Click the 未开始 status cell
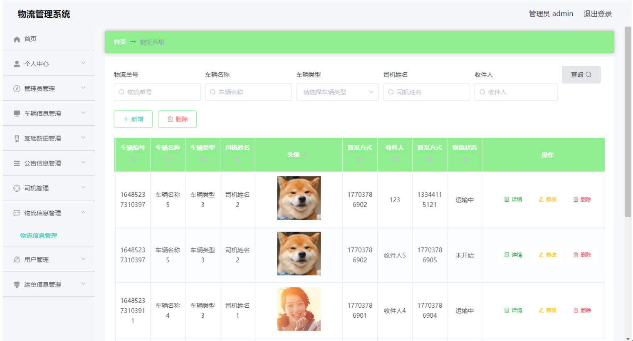The height and width of the screenshot is (341, 633). [x=465, y=255]
